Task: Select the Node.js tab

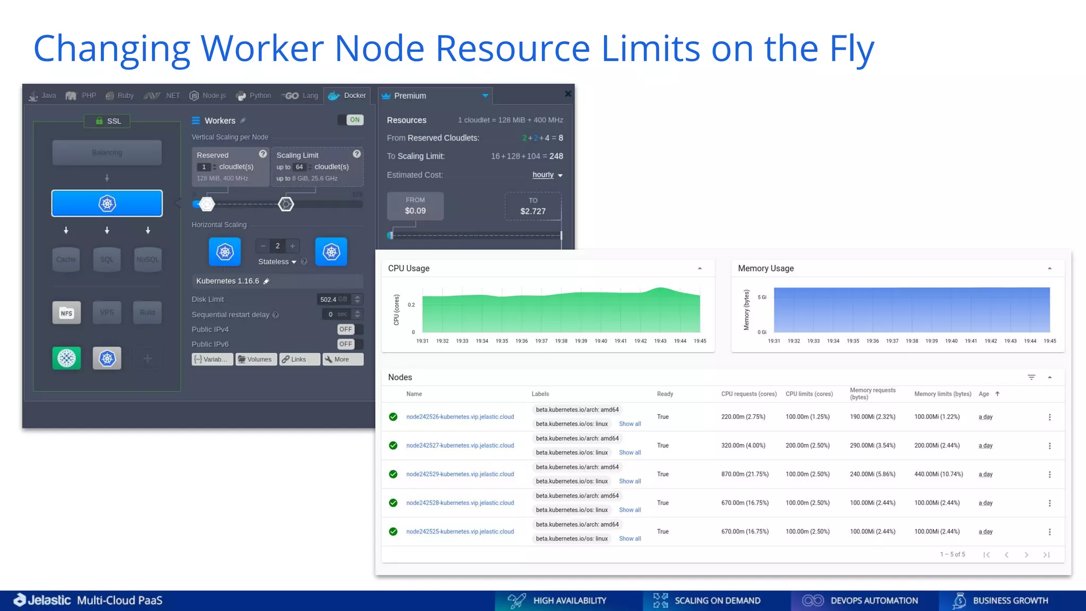Action: tap(207, 95)
